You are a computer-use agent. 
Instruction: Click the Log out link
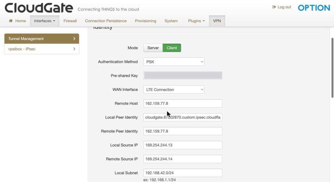click(281, 7)
